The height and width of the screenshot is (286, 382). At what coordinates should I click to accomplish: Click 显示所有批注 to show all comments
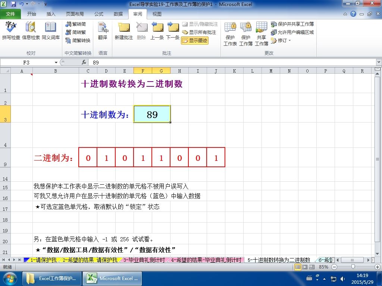click(199, 32)
